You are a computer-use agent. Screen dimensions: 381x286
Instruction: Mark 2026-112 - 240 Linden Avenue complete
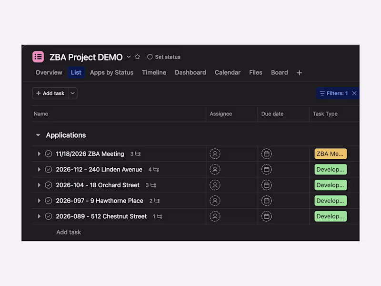click(49, 169)
